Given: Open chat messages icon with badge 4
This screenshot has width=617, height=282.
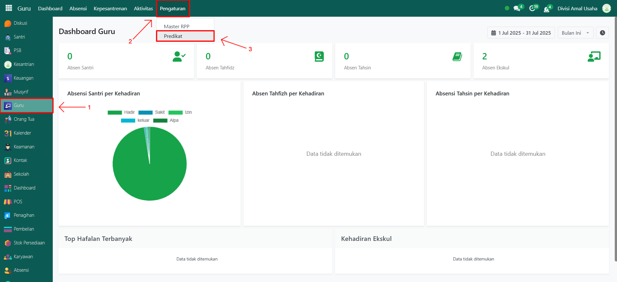Looking at the screenshot, I should [517, 8].
